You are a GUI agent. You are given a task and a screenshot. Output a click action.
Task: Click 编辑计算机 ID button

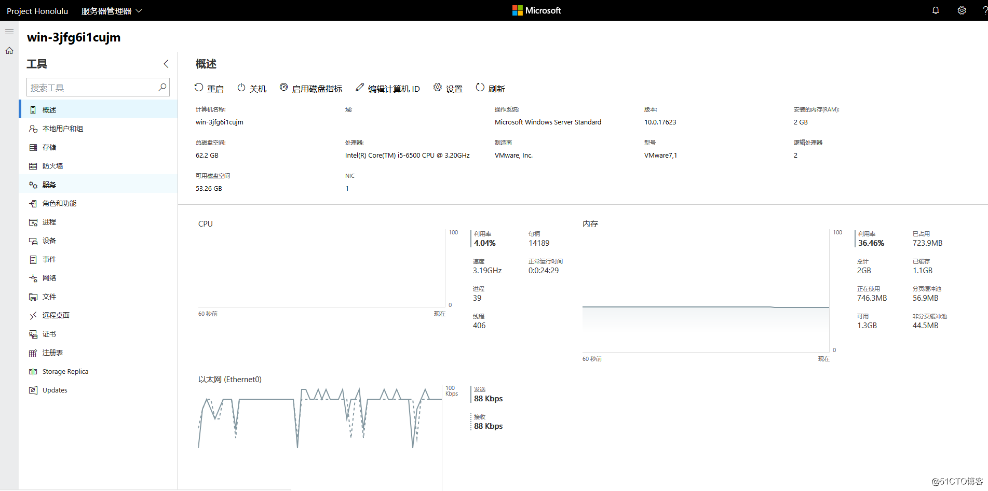[388, 88]
